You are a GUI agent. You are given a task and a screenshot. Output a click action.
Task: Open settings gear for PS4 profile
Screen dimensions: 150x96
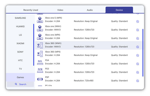pyautogui.click(x=137, y=64)
